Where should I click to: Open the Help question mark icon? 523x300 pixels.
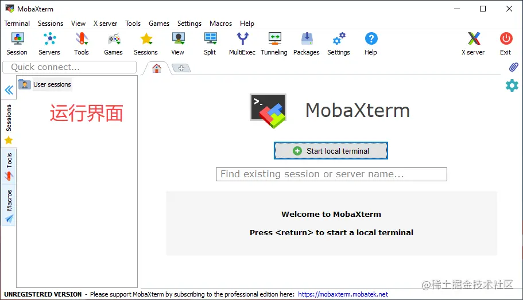[371, 44]
